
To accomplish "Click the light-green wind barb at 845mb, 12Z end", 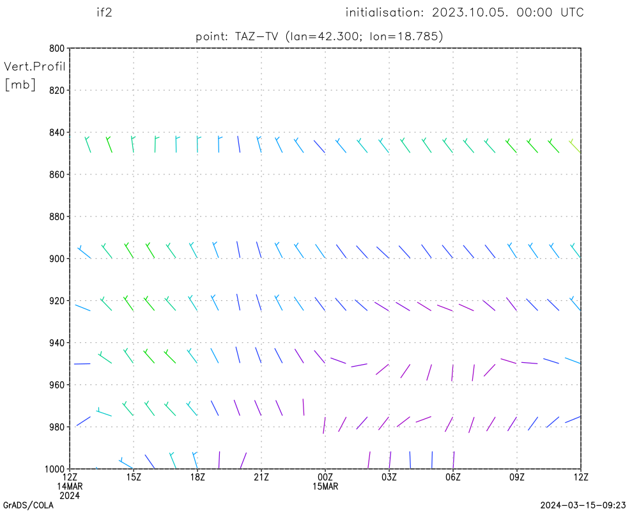I will coord(574,146).
